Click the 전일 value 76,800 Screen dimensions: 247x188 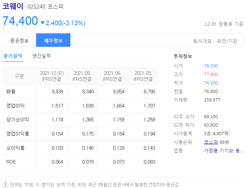[211, 92]
